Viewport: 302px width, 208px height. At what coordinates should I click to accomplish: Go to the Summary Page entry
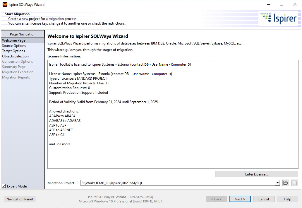point(13,67)
